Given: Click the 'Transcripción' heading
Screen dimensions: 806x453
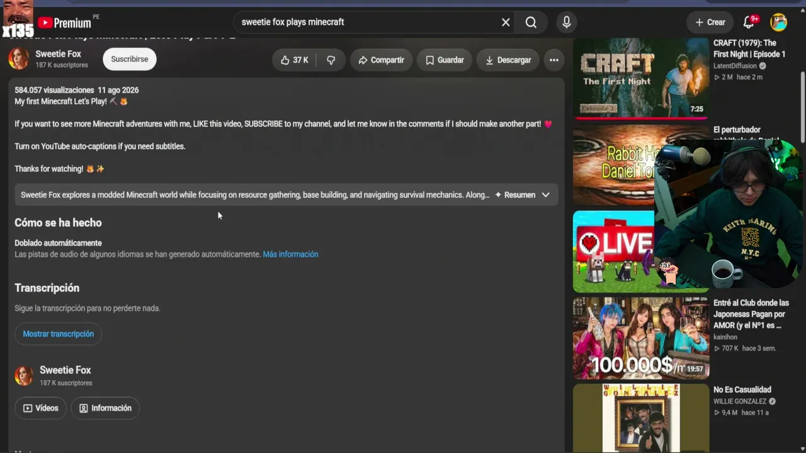Looking at the screenshot, I should pyautogui.click(x=47, y=288).
